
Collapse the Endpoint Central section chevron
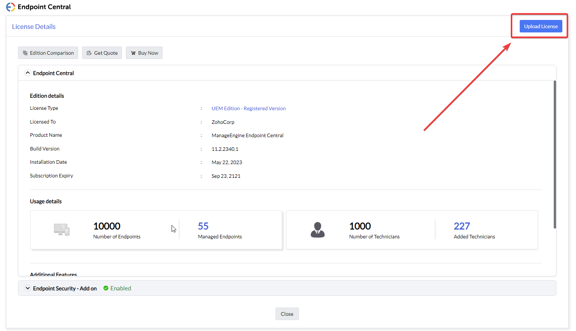[28, 73]
